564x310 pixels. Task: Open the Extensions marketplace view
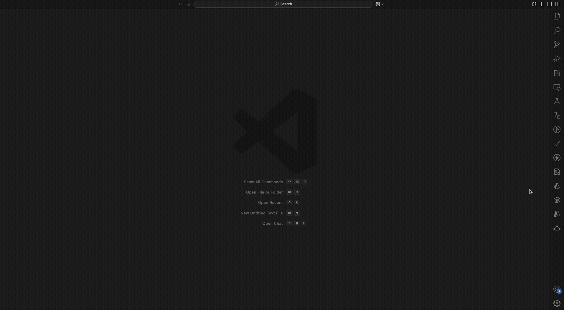[557, 73]
